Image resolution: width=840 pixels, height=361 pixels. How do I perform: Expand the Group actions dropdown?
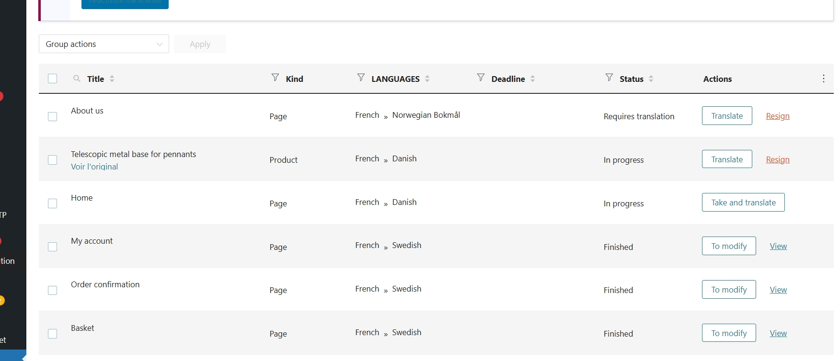[x=104, y=44]
